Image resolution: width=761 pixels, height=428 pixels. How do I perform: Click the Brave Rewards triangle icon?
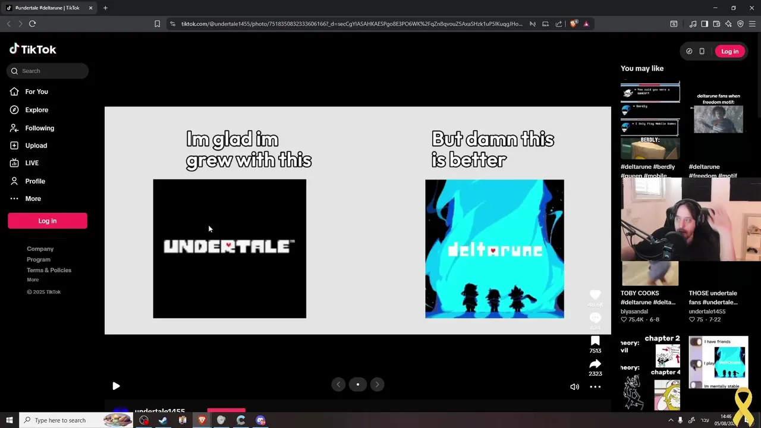(x=586, y=24)
